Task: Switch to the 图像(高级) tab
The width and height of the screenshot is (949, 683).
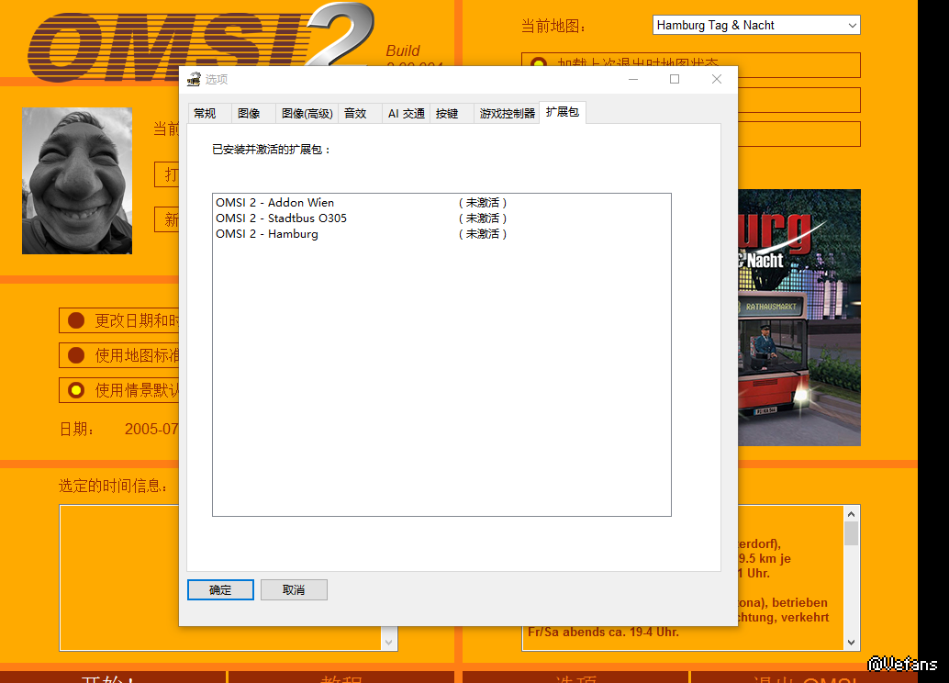Action: tap(307, 113)
